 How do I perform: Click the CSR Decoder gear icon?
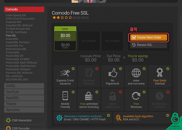coord(8,128)
